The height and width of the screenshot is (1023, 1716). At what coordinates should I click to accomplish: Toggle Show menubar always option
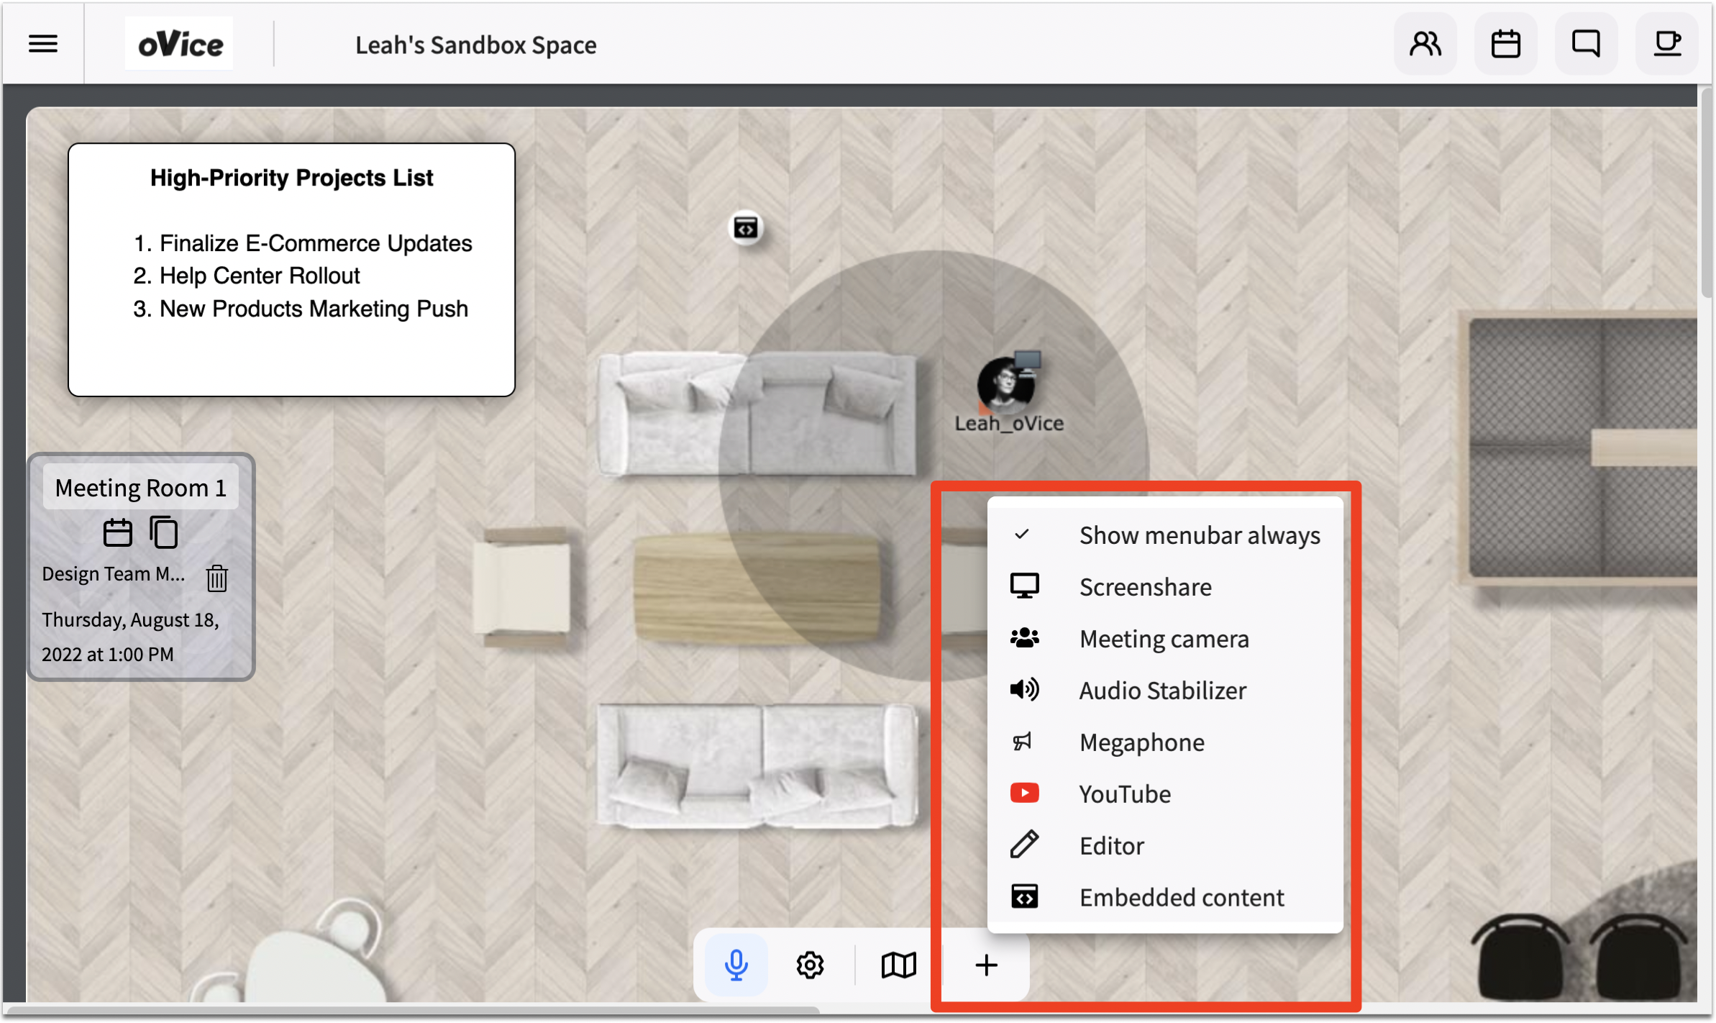(1165, 535)
